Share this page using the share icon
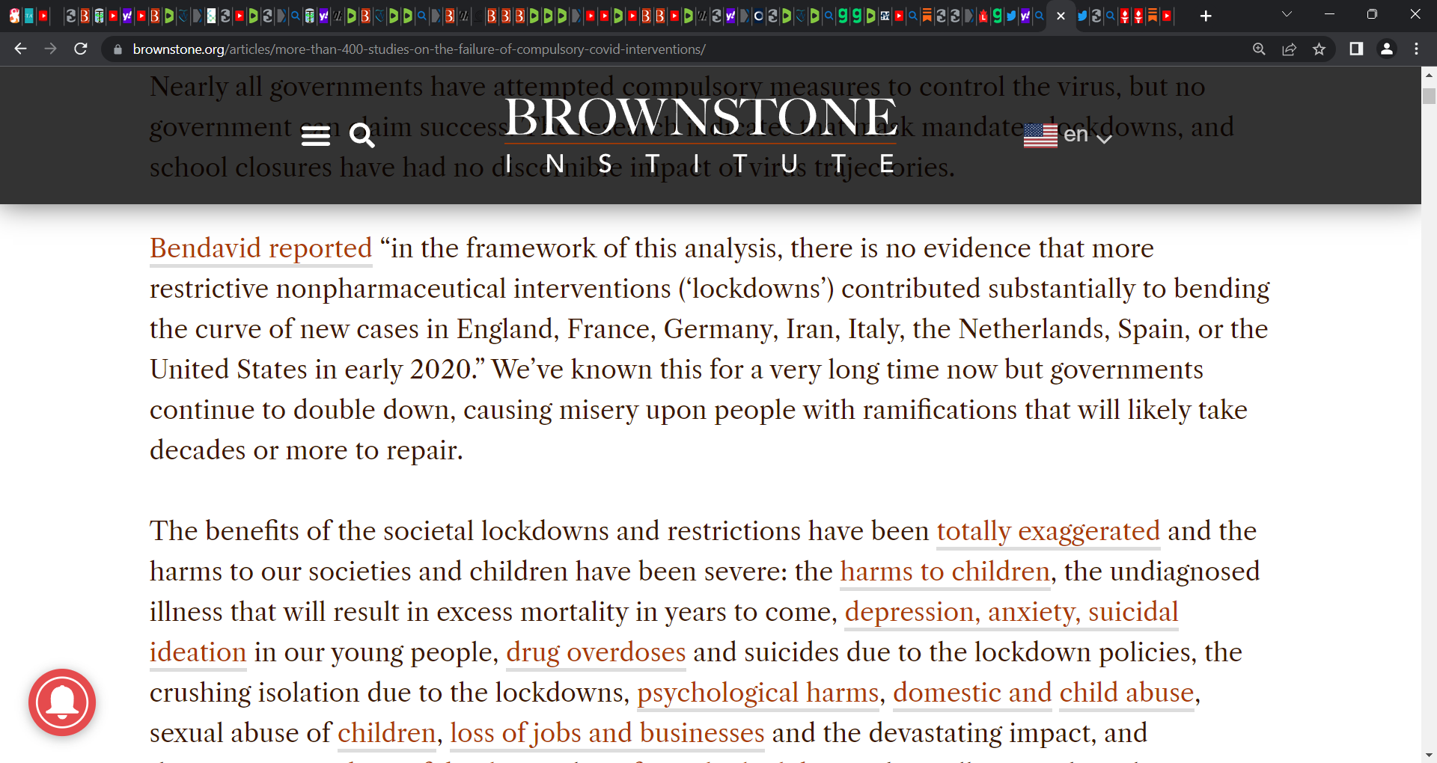The image size is (1437, 763). coord(1289,49)
